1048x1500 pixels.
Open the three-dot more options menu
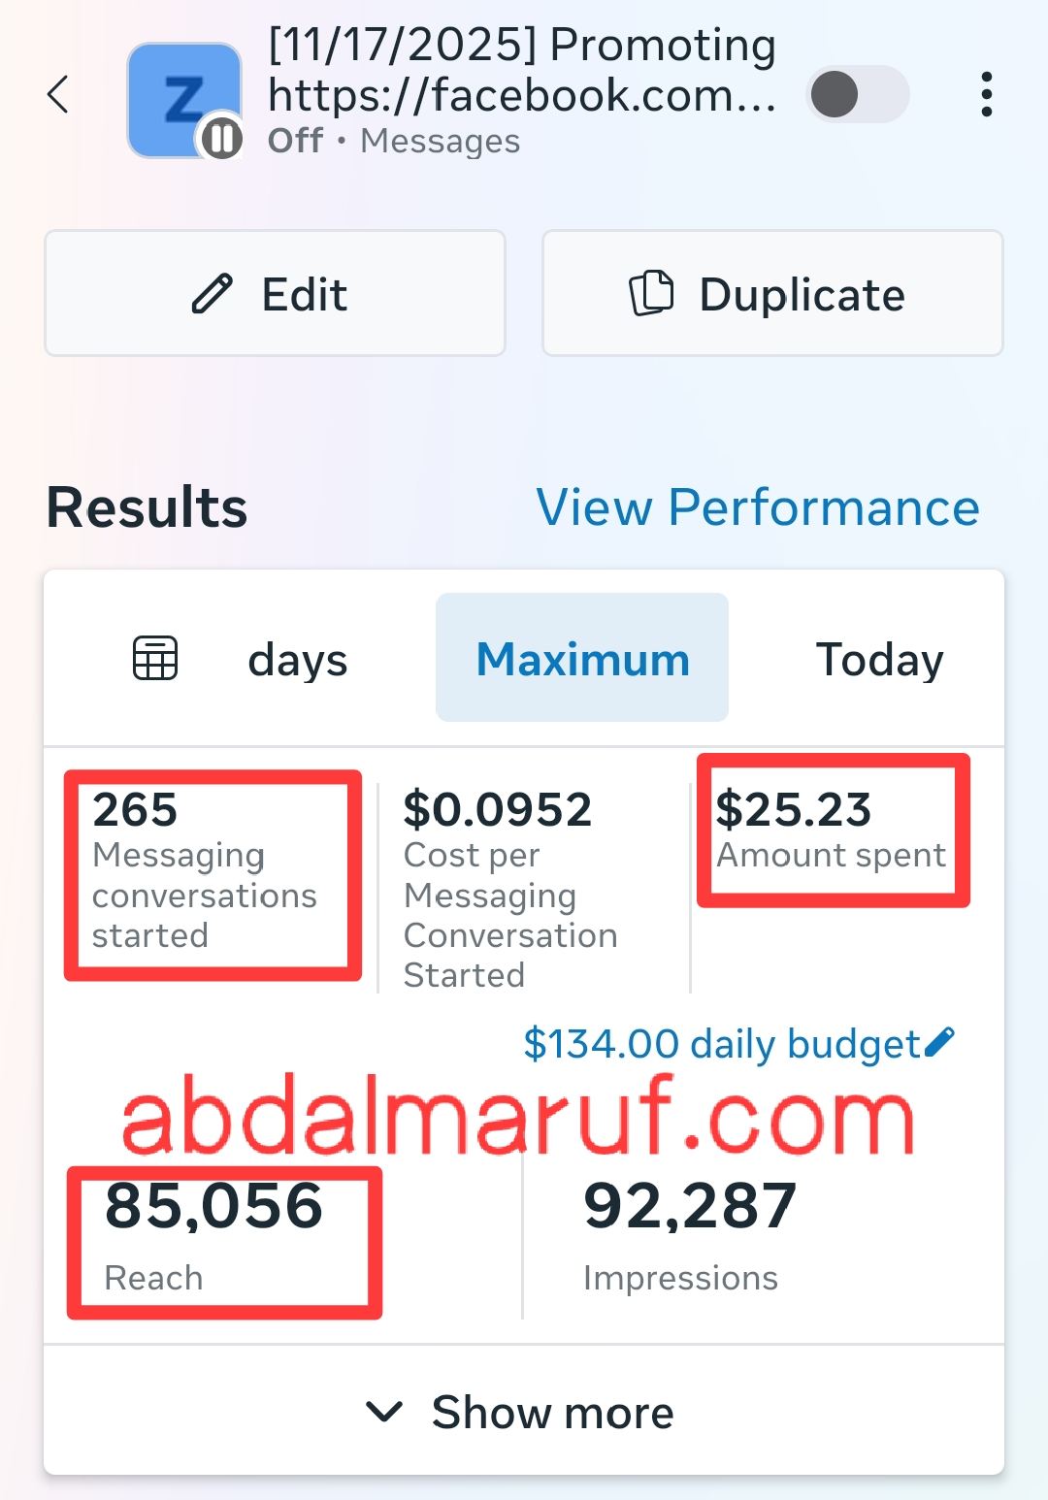986,95
